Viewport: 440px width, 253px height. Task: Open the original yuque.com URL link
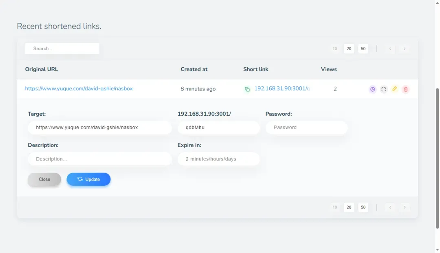[79, 88]
